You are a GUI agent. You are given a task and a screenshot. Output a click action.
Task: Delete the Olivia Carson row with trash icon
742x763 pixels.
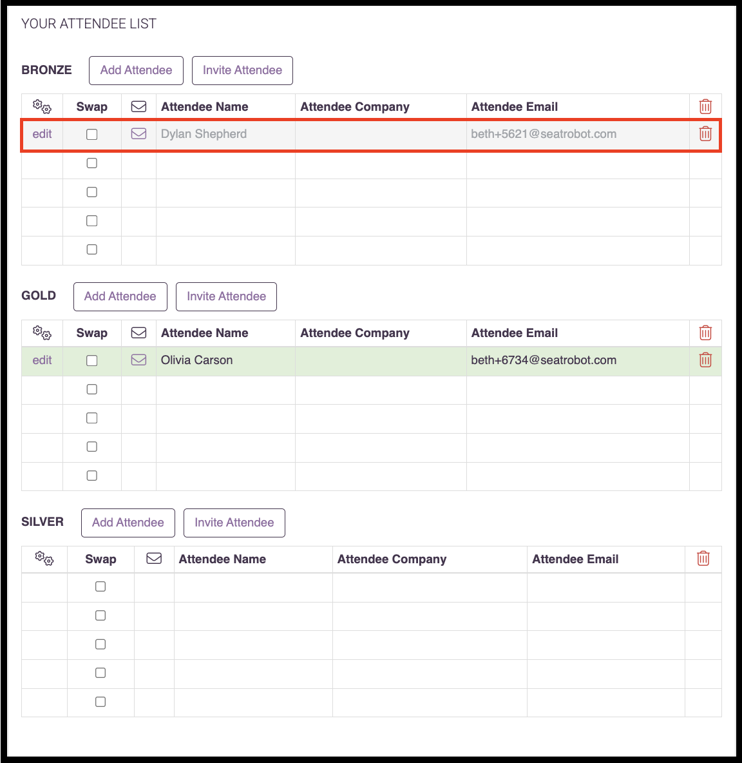705,360
